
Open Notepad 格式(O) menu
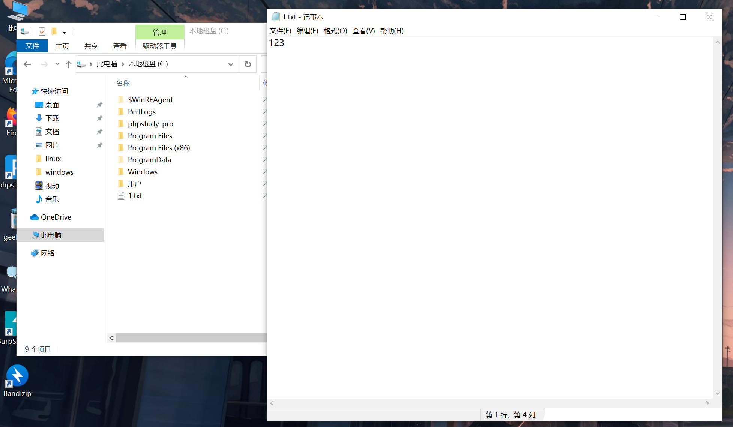(x=335, y=31)
